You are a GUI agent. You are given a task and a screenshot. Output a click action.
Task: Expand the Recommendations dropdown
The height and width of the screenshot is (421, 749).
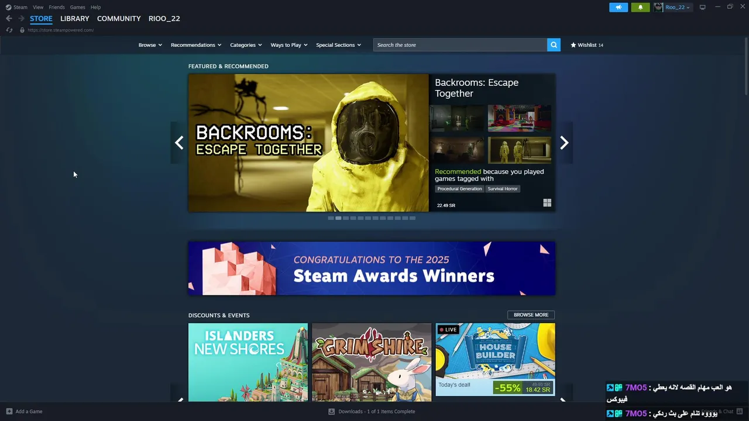tap(196, 45)
